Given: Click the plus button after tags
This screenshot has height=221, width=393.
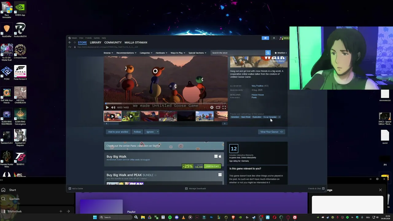Looking at the screenshot, I should pos(279,117).
